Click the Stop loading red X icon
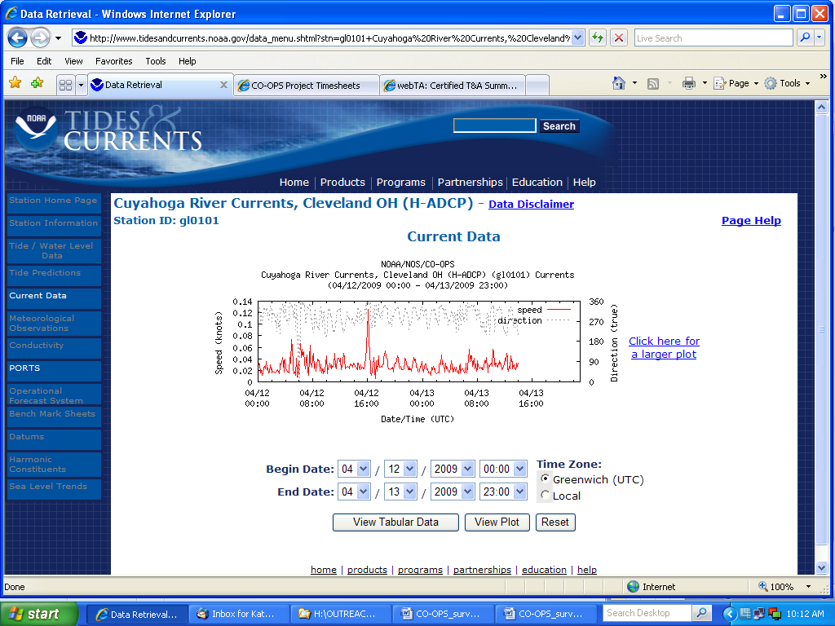 point(618,37)
